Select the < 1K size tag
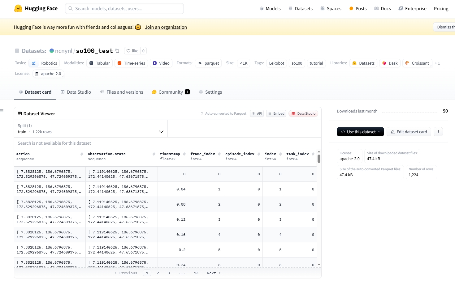Image resolution: width=455 pixels, height=281 pixels. (x=244, y=63)
